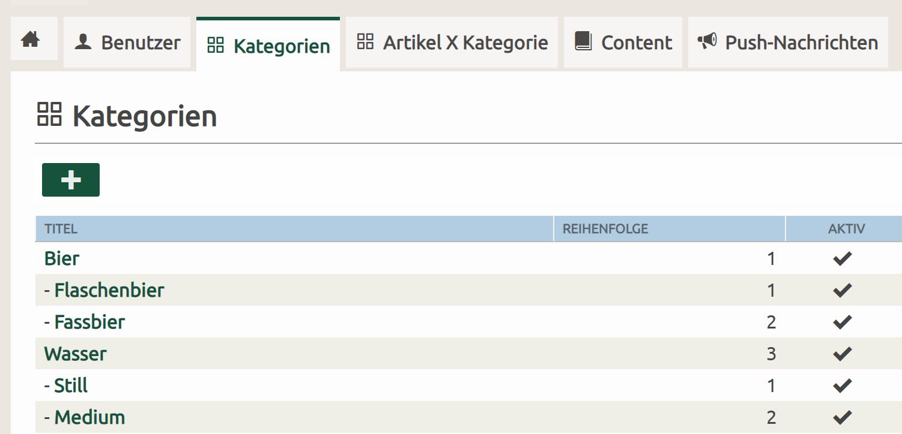Click the grid icon beside Kategorien heading
This screenshot has width=902, height=434.
click(x=49, y=114)
